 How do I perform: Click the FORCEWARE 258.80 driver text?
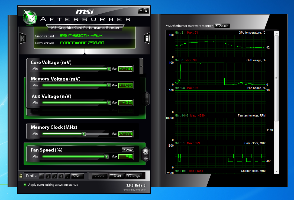coord(82,43)
